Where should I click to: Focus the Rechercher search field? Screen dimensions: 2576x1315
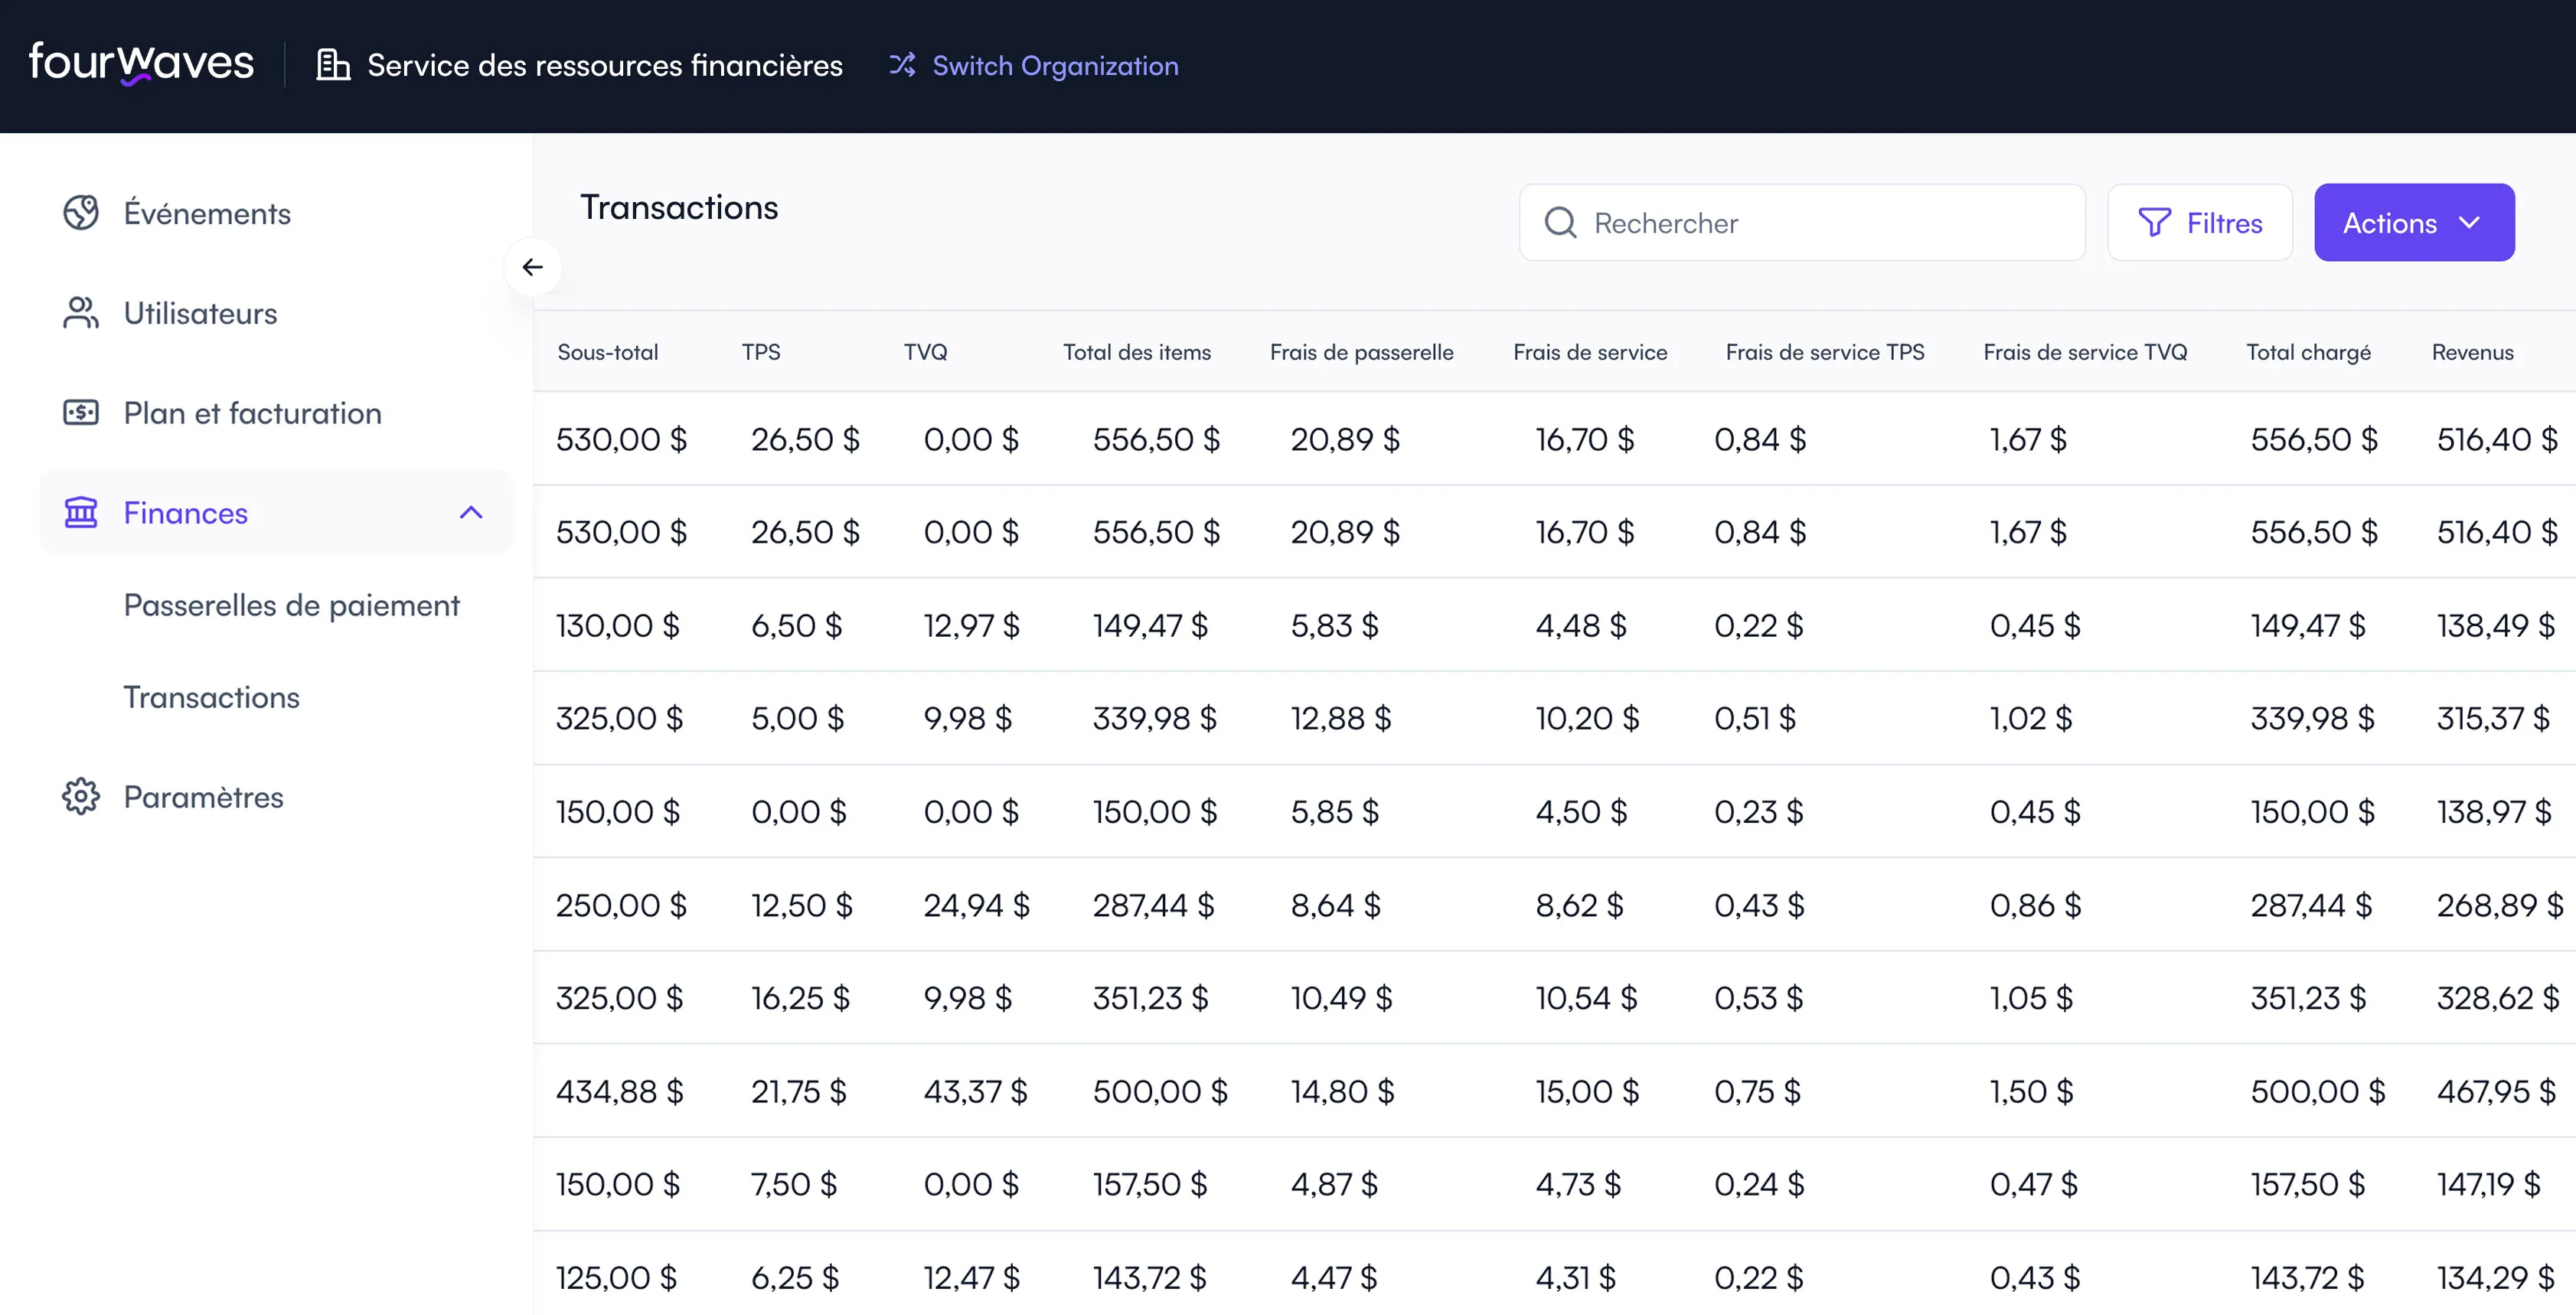[1802, 222]
